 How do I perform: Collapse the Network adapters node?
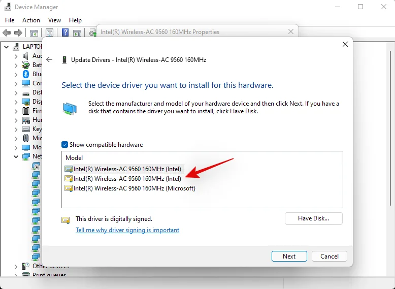pos(16,157)
